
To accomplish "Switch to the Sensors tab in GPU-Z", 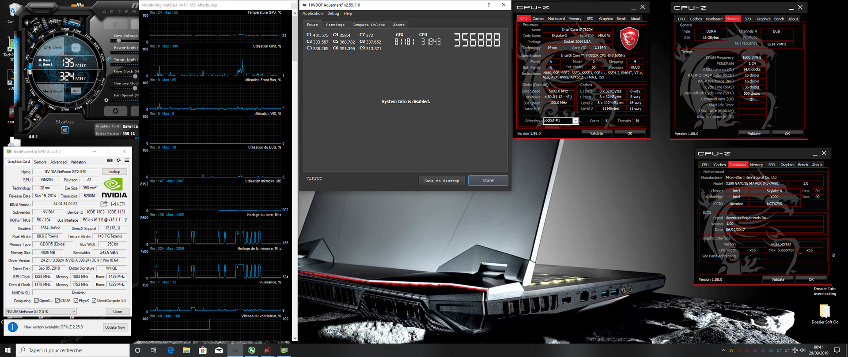I will [x=40, y=162].
